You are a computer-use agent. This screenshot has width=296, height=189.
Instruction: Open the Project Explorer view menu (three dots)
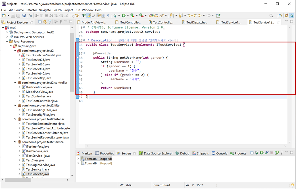61,22
